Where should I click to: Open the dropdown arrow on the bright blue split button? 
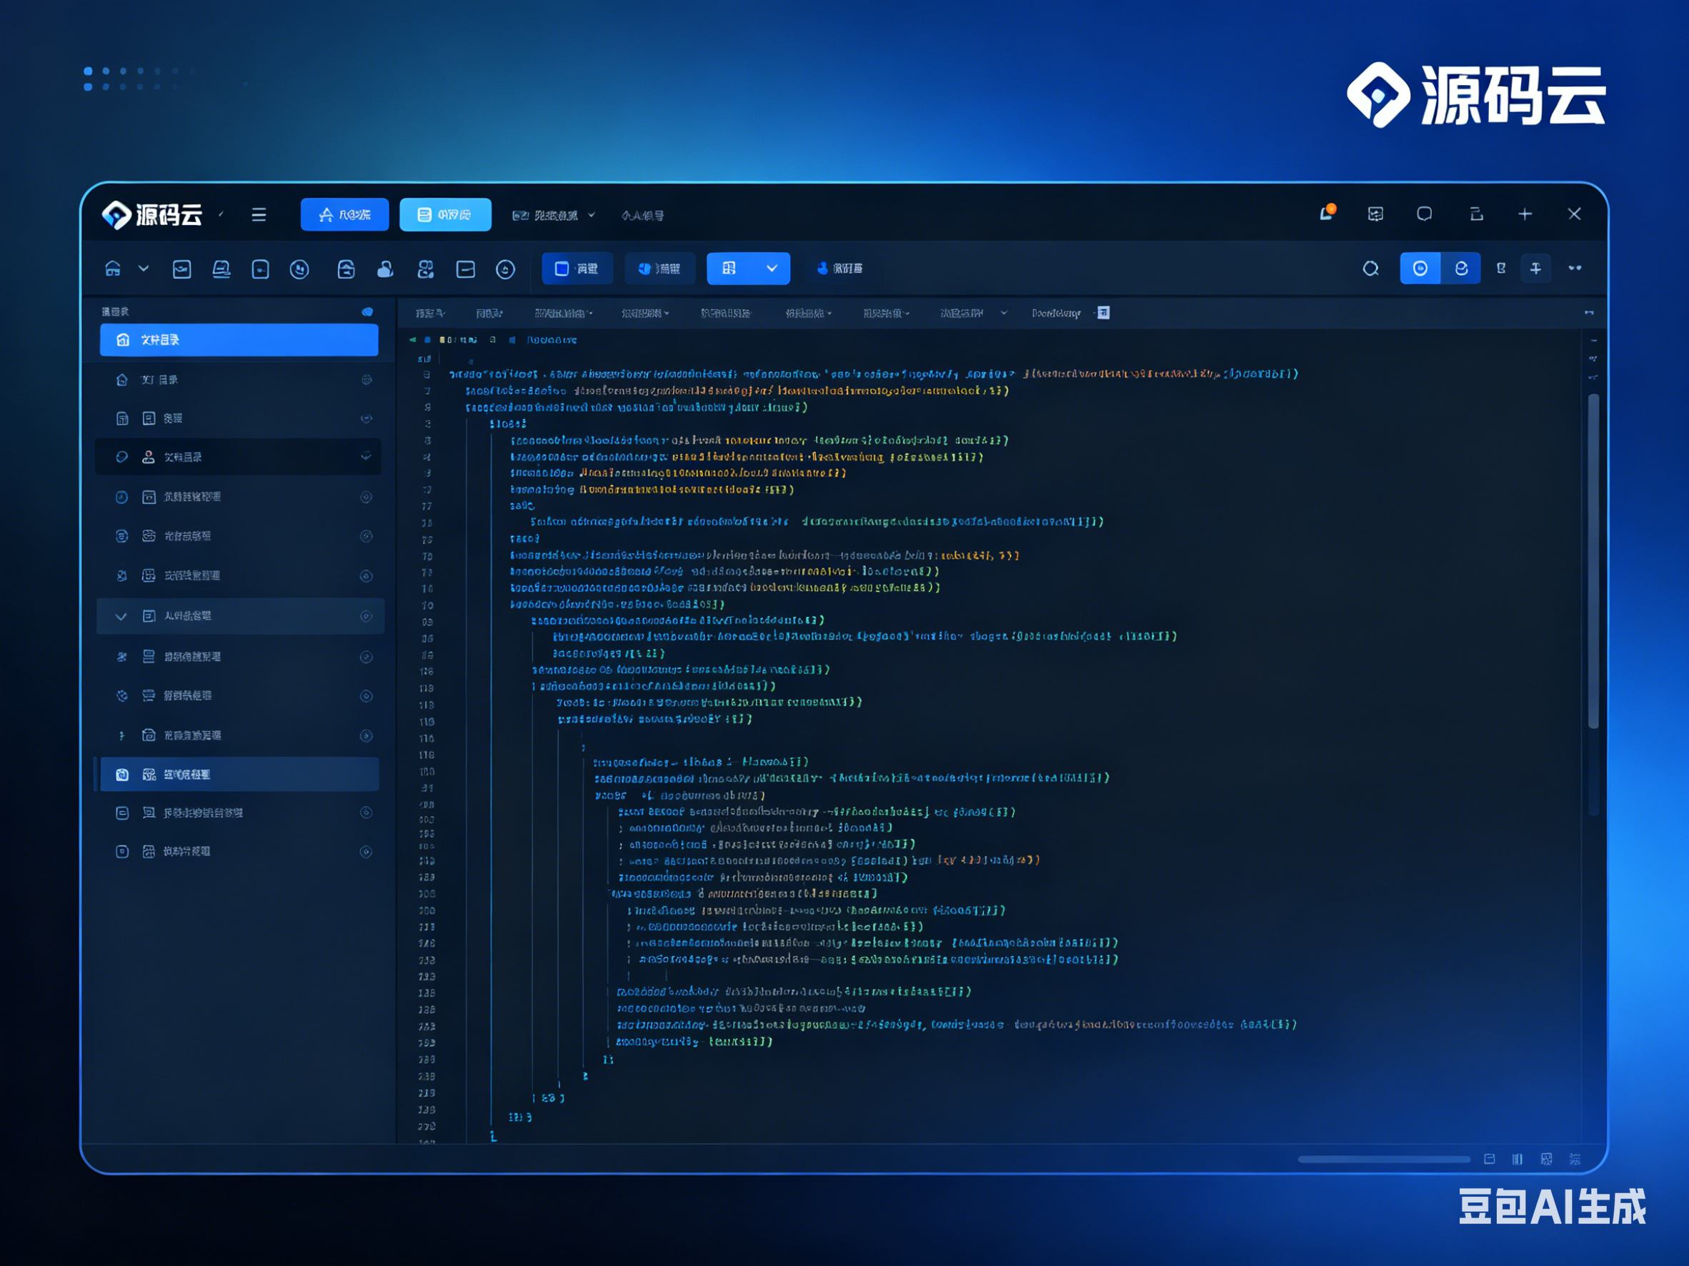772,268
